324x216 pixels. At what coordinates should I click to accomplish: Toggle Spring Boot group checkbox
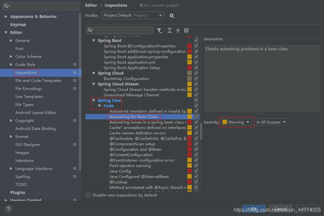click(196, 40)
